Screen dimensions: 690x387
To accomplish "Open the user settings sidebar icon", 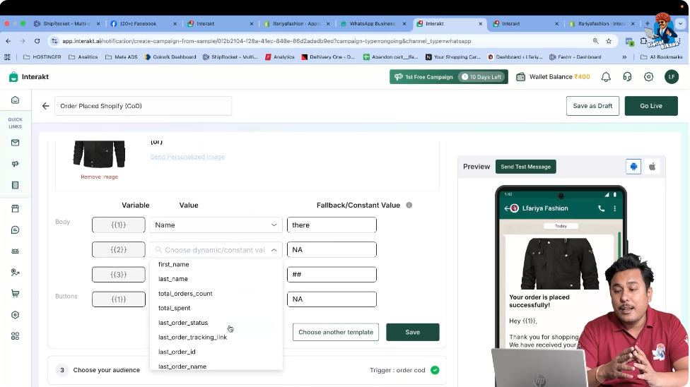I will (x=15, y=272).
